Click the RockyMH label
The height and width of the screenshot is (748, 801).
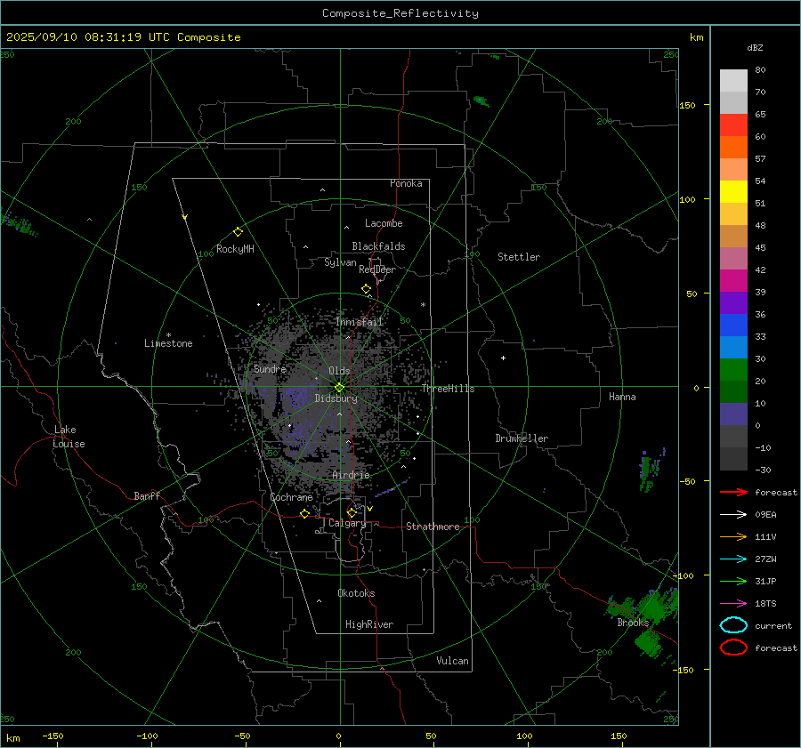[235, 249]
